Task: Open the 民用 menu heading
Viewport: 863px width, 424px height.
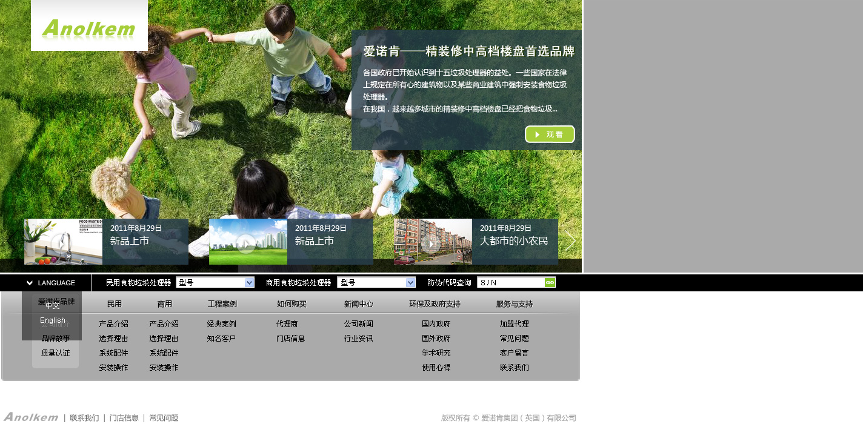Action: click(115, 304)
